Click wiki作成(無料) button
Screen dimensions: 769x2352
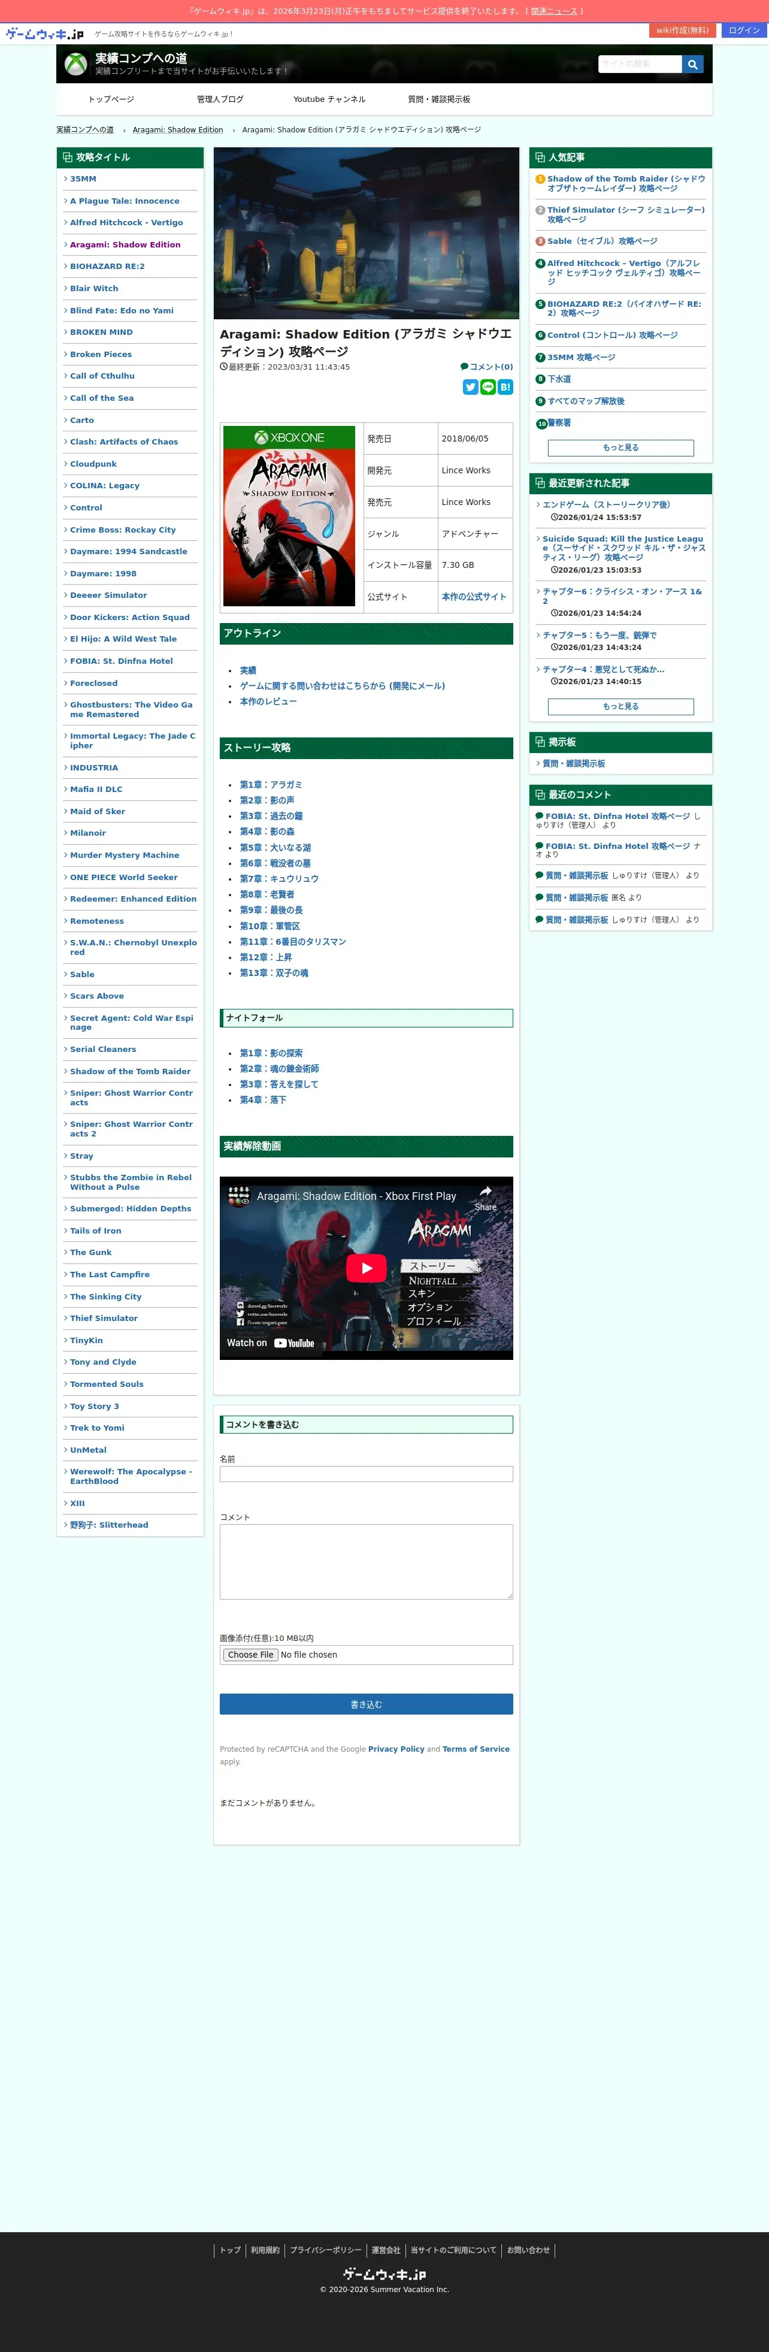682,30
